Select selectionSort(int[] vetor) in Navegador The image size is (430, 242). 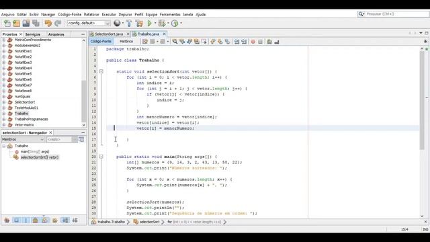point(40,157)
